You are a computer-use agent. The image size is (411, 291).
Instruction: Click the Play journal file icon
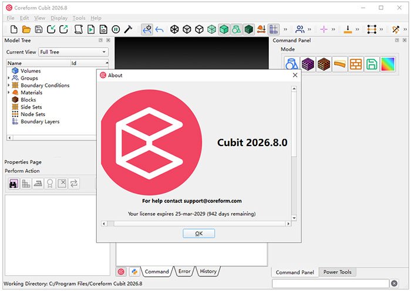coord(91,29)
